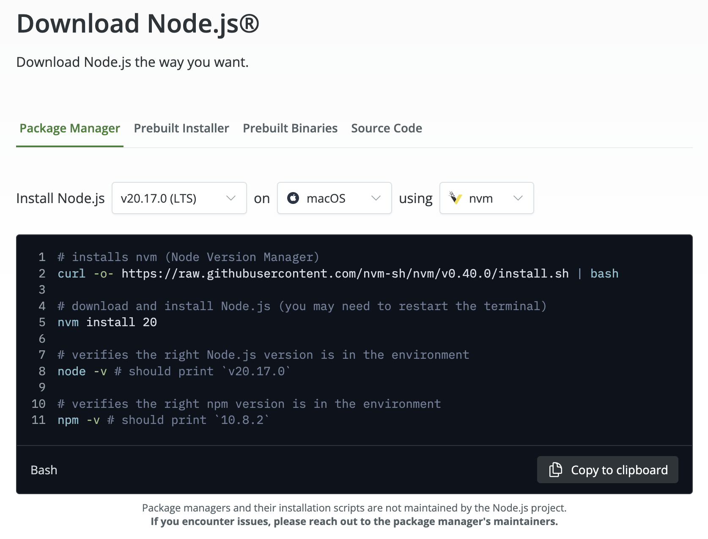Click the nvm logo icon

(456, 198)
